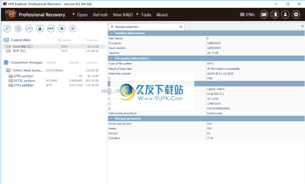Click the partition manager pie icon
Image resolution: width=305 pixels, height=184 pixels.
(18, 29)
